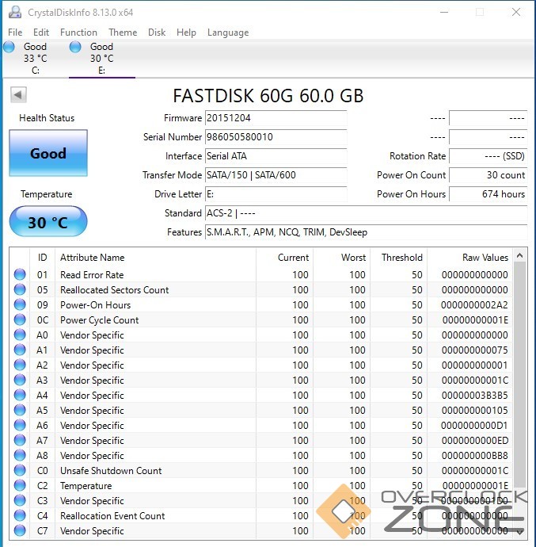Open the Language menu
The image size is (536, 547).
[227, 33]
